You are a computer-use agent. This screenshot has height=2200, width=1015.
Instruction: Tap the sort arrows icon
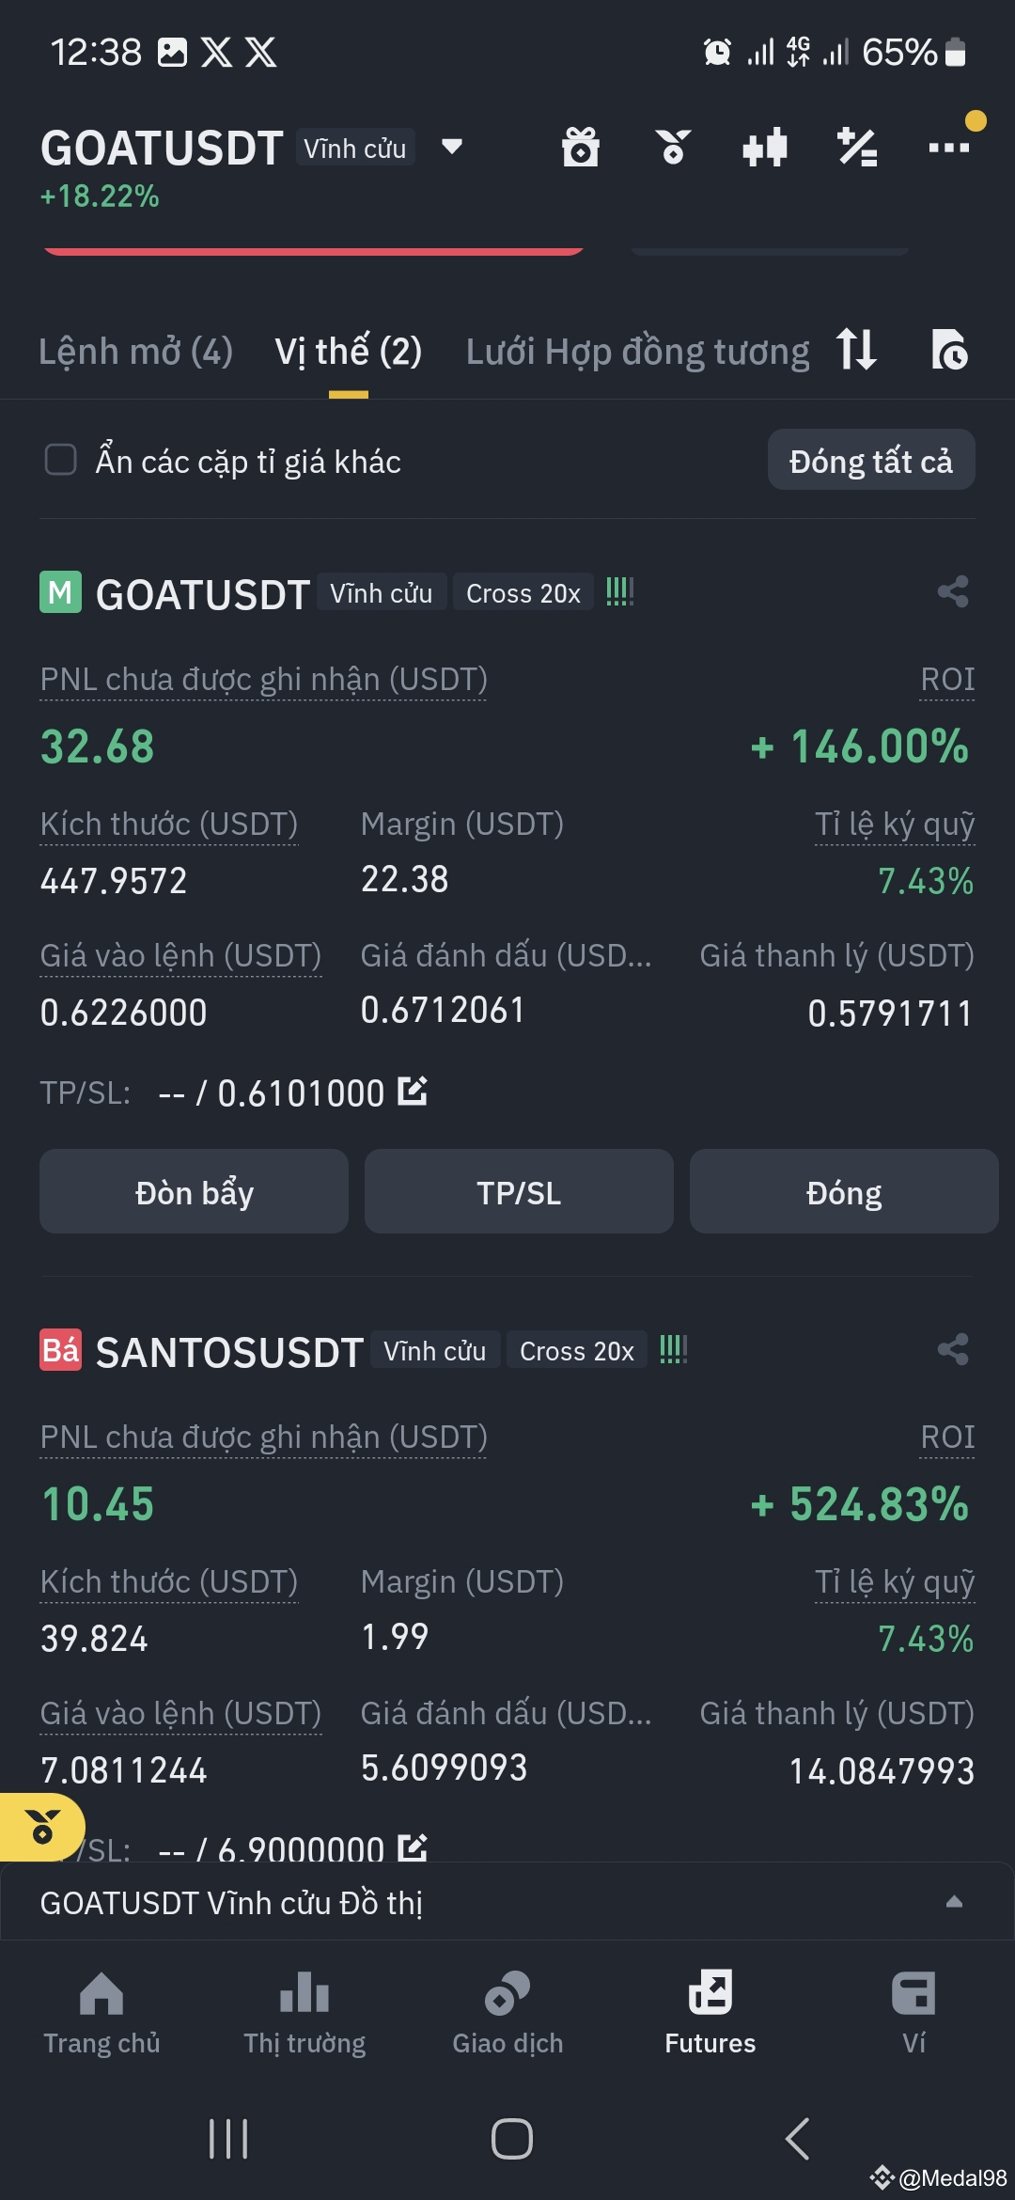[x=856, y=350]
